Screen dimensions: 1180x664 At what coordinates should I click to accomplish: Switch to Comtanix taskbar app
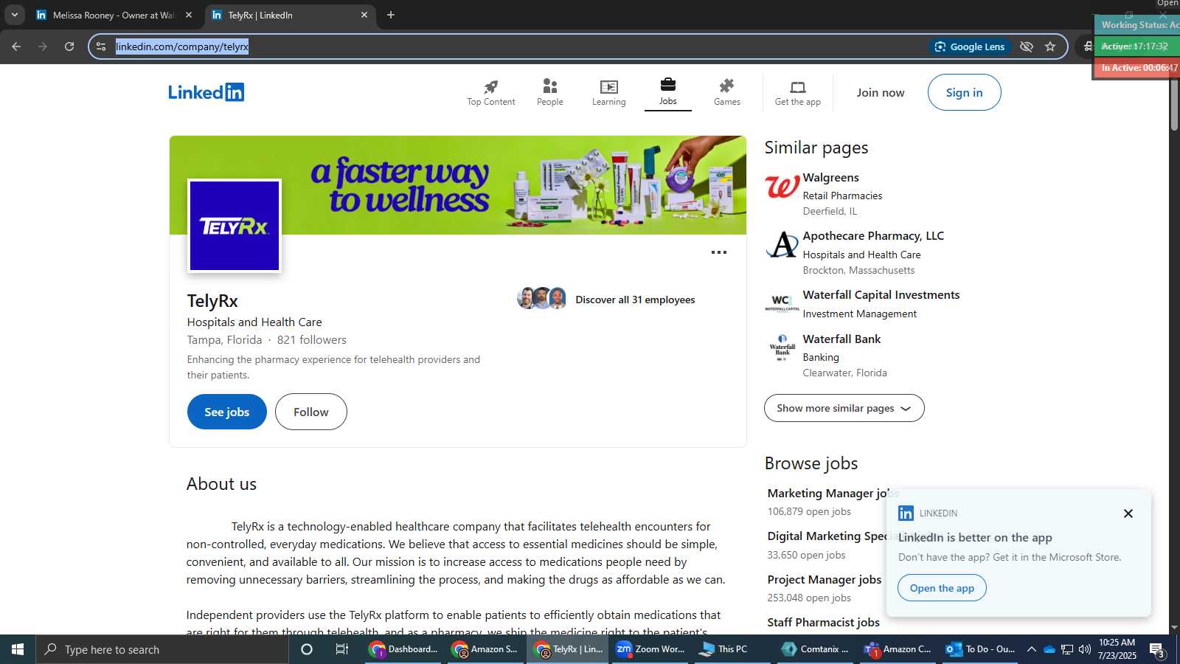coord(816,649)
